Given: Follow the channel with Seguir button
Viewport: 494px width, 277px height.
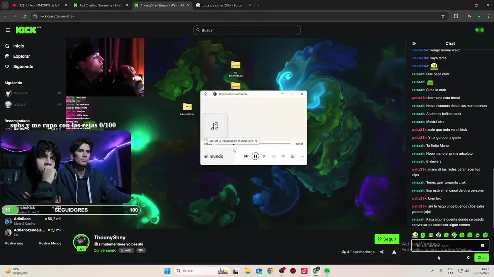Looking at the screenshot, I should (387, 239).
